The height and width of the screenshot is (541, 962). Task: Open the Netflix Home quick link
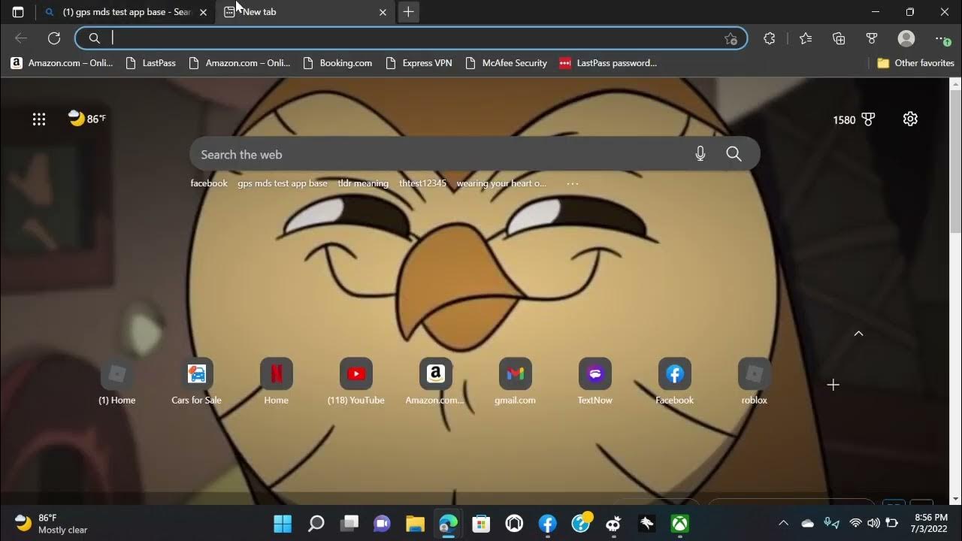277,382
